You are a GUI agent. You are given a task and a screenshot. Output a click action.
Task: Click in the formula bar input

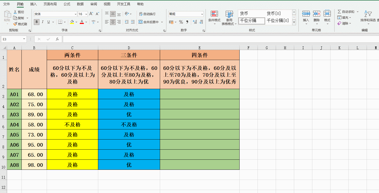pyautogui.click(x=221, y=39)
